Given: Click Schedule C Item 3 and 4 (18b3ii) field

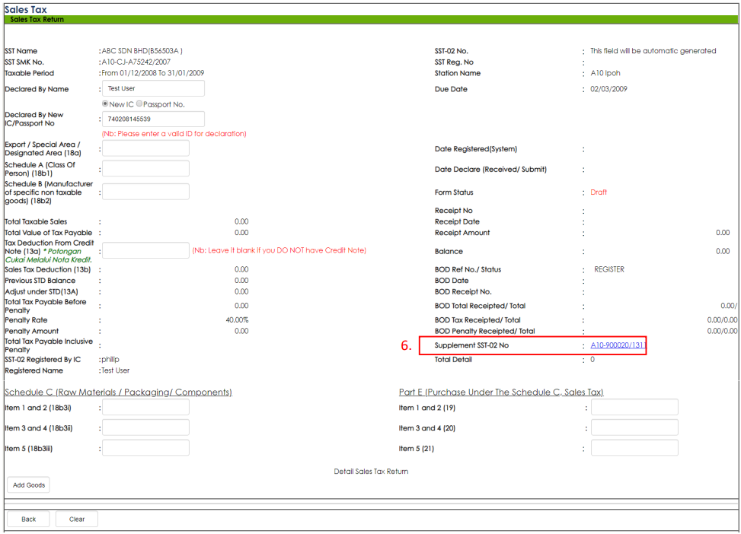Looking at the screenshot, I should pyautogui.click(x=145, y=428).
